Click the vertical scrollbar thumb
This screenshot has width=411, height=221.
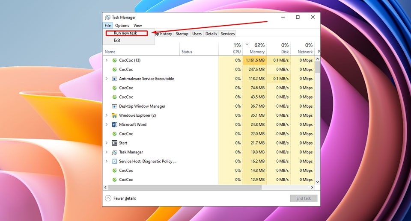(x=317, y=67)
